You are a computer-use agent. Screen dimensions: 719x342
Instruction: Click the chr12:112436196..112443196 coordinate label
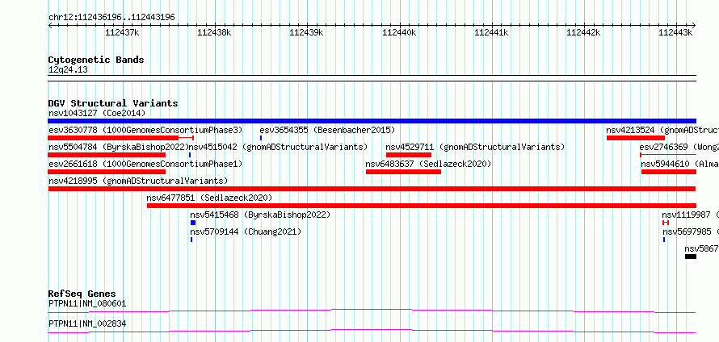pos(111,18)
